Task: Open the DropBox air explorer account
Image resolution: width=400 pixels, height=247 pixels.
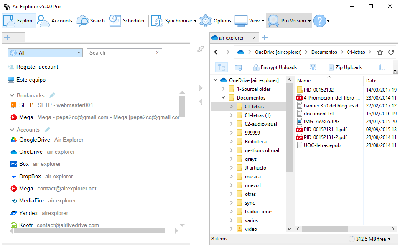Action: click(x=42, y=176)
